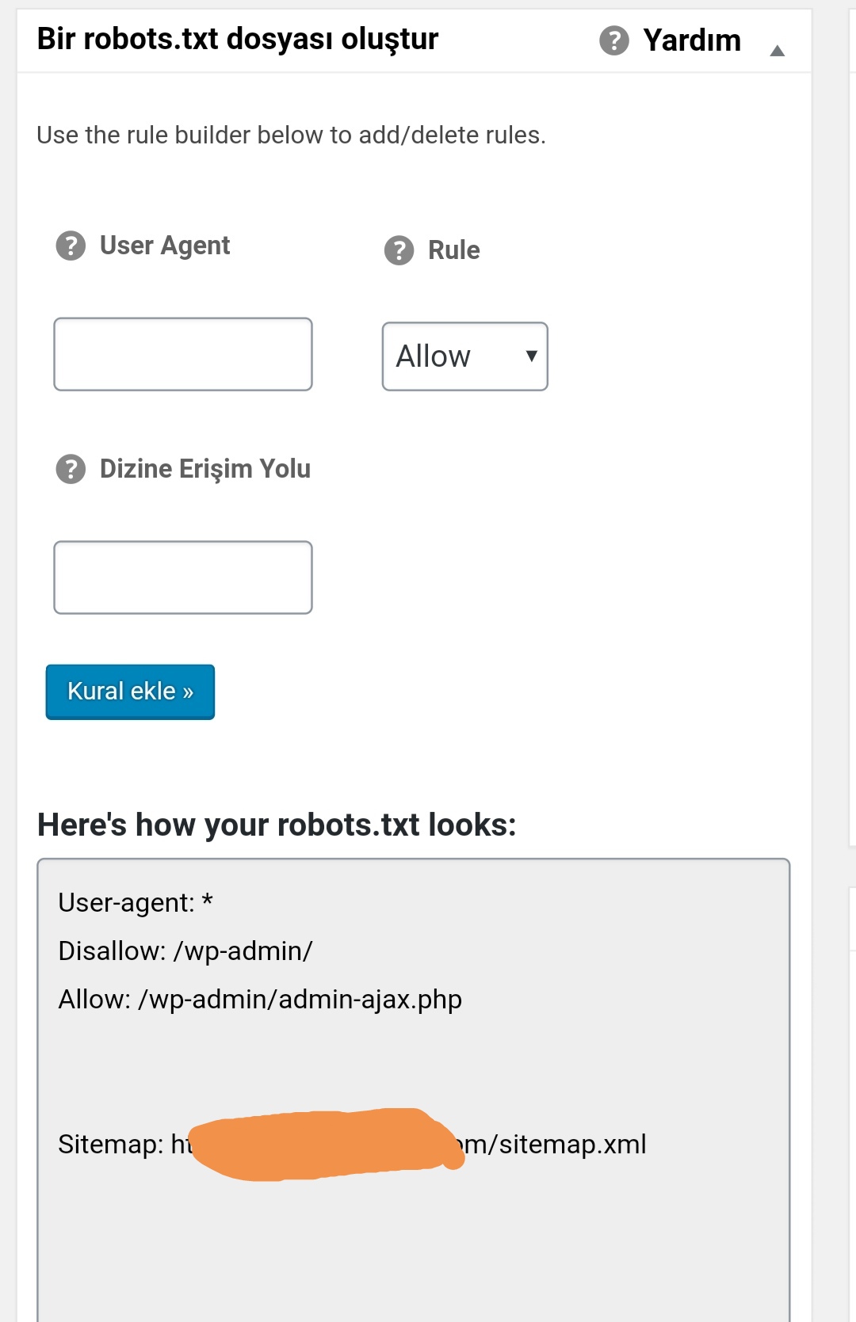Focus the User Agent input field
Image resolution: width=856 pixels, height=1322 pixels.
183,354
